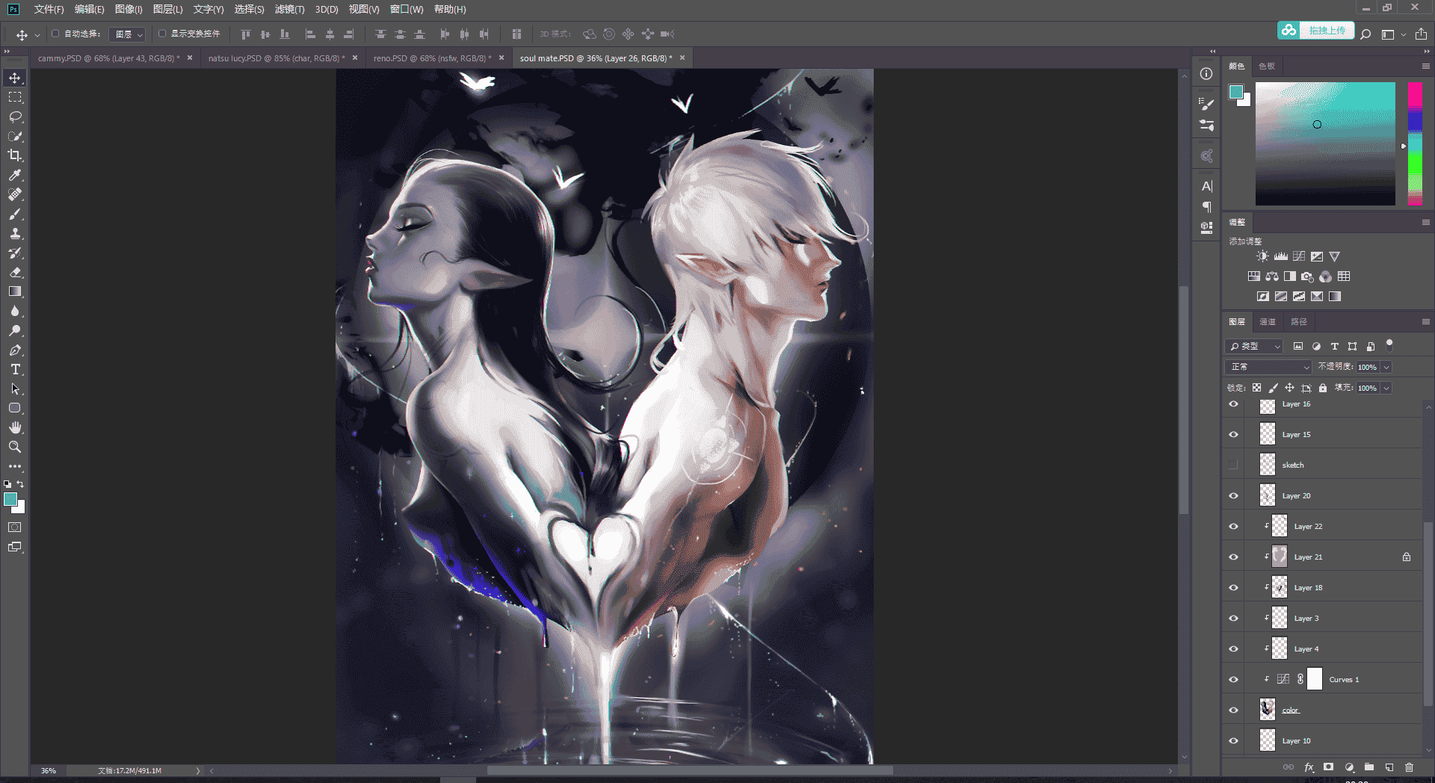Show the sketch layer
The height and width of the screenshot is (783, 1435).
point(1233,465)
